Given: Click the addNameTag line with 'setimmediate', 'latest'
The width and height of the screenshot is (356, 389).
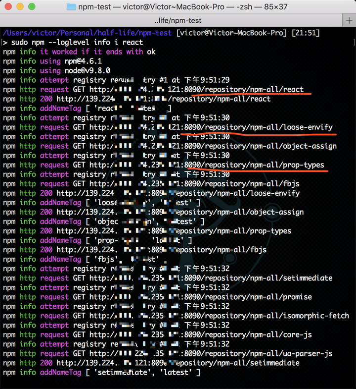Looking at the screenshot, I should point(101,372).
